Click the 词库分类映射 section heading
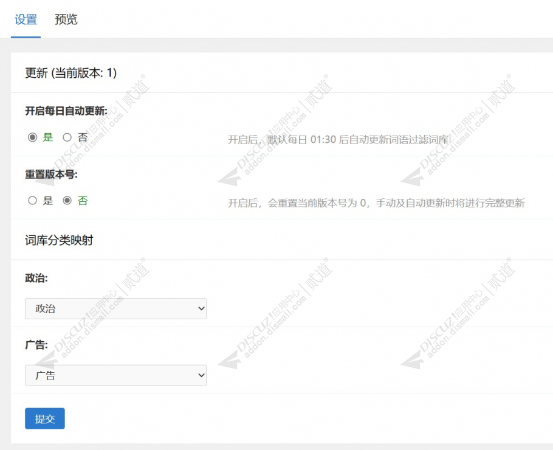553x450 pixels. click(60, 240)
